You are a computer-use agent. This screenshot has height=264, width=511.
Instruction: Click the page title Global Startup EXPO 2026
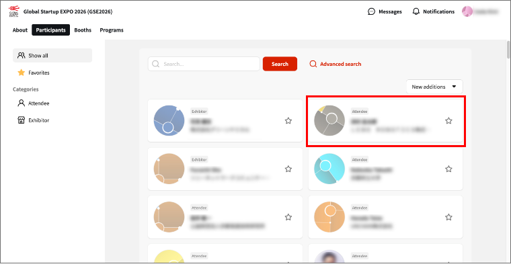[68, 11]
